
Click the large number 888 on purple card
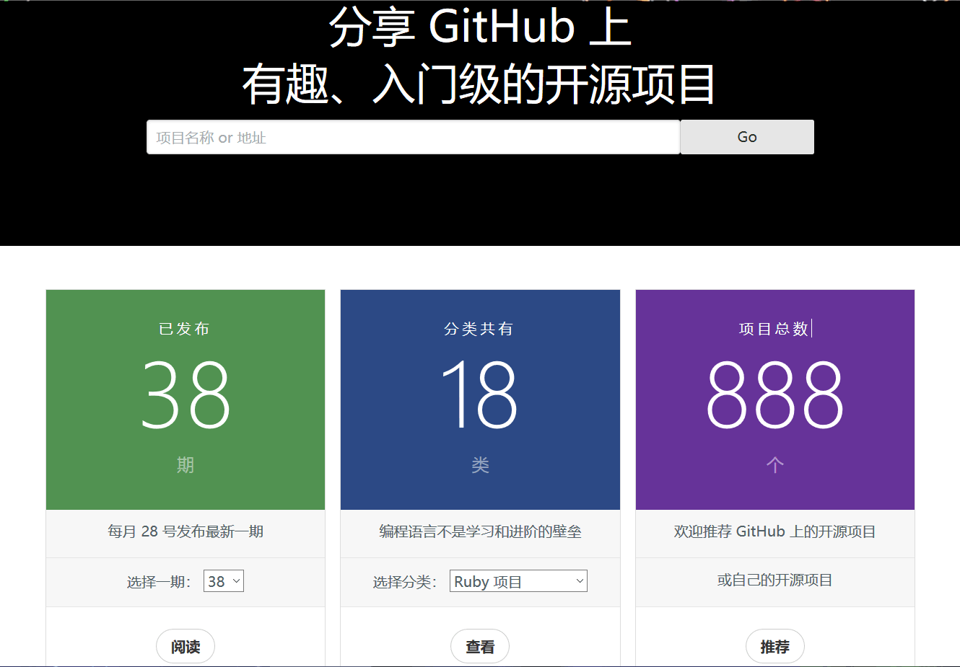(775, 395)
